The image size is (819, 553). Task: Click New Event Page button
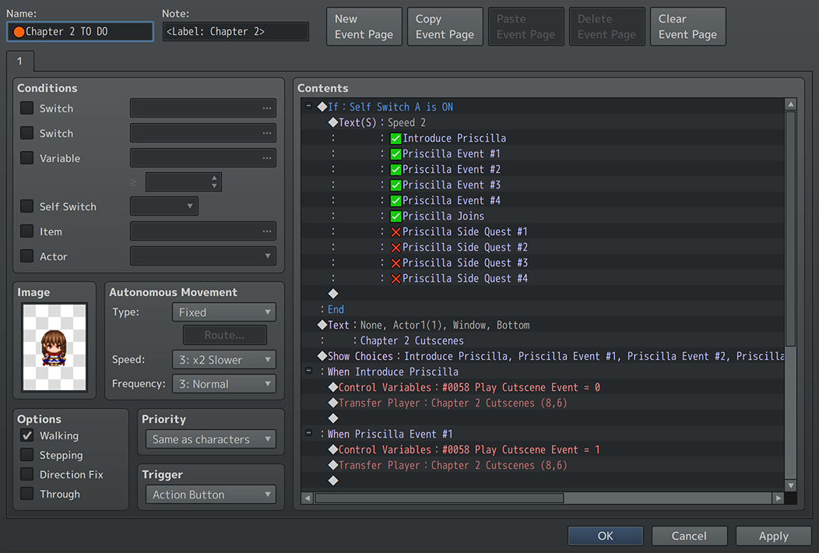point(364,26)
